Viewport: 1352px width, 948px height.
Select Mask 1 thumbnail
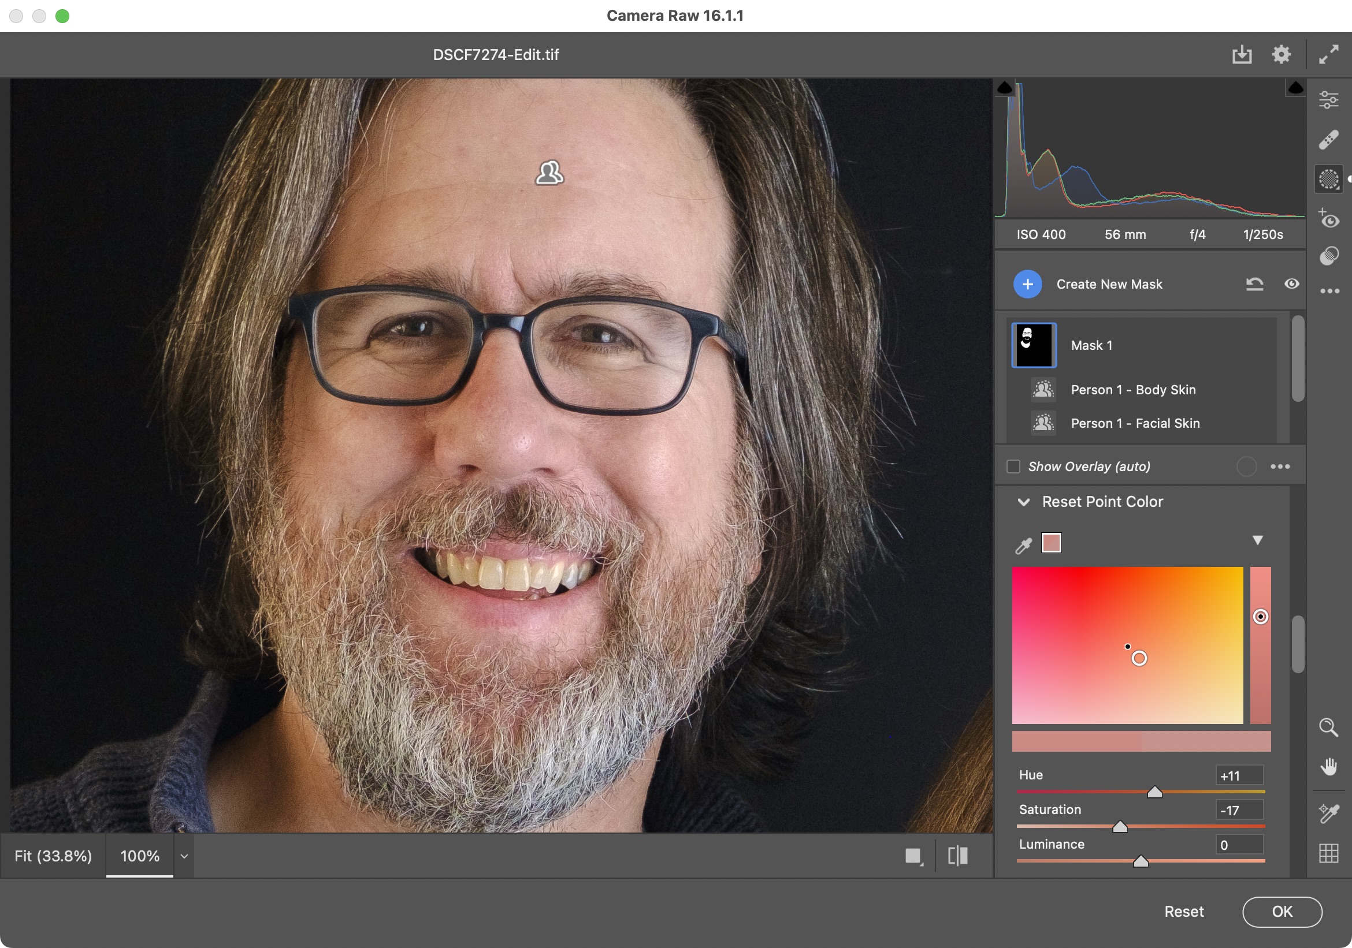click(1034, 345)
